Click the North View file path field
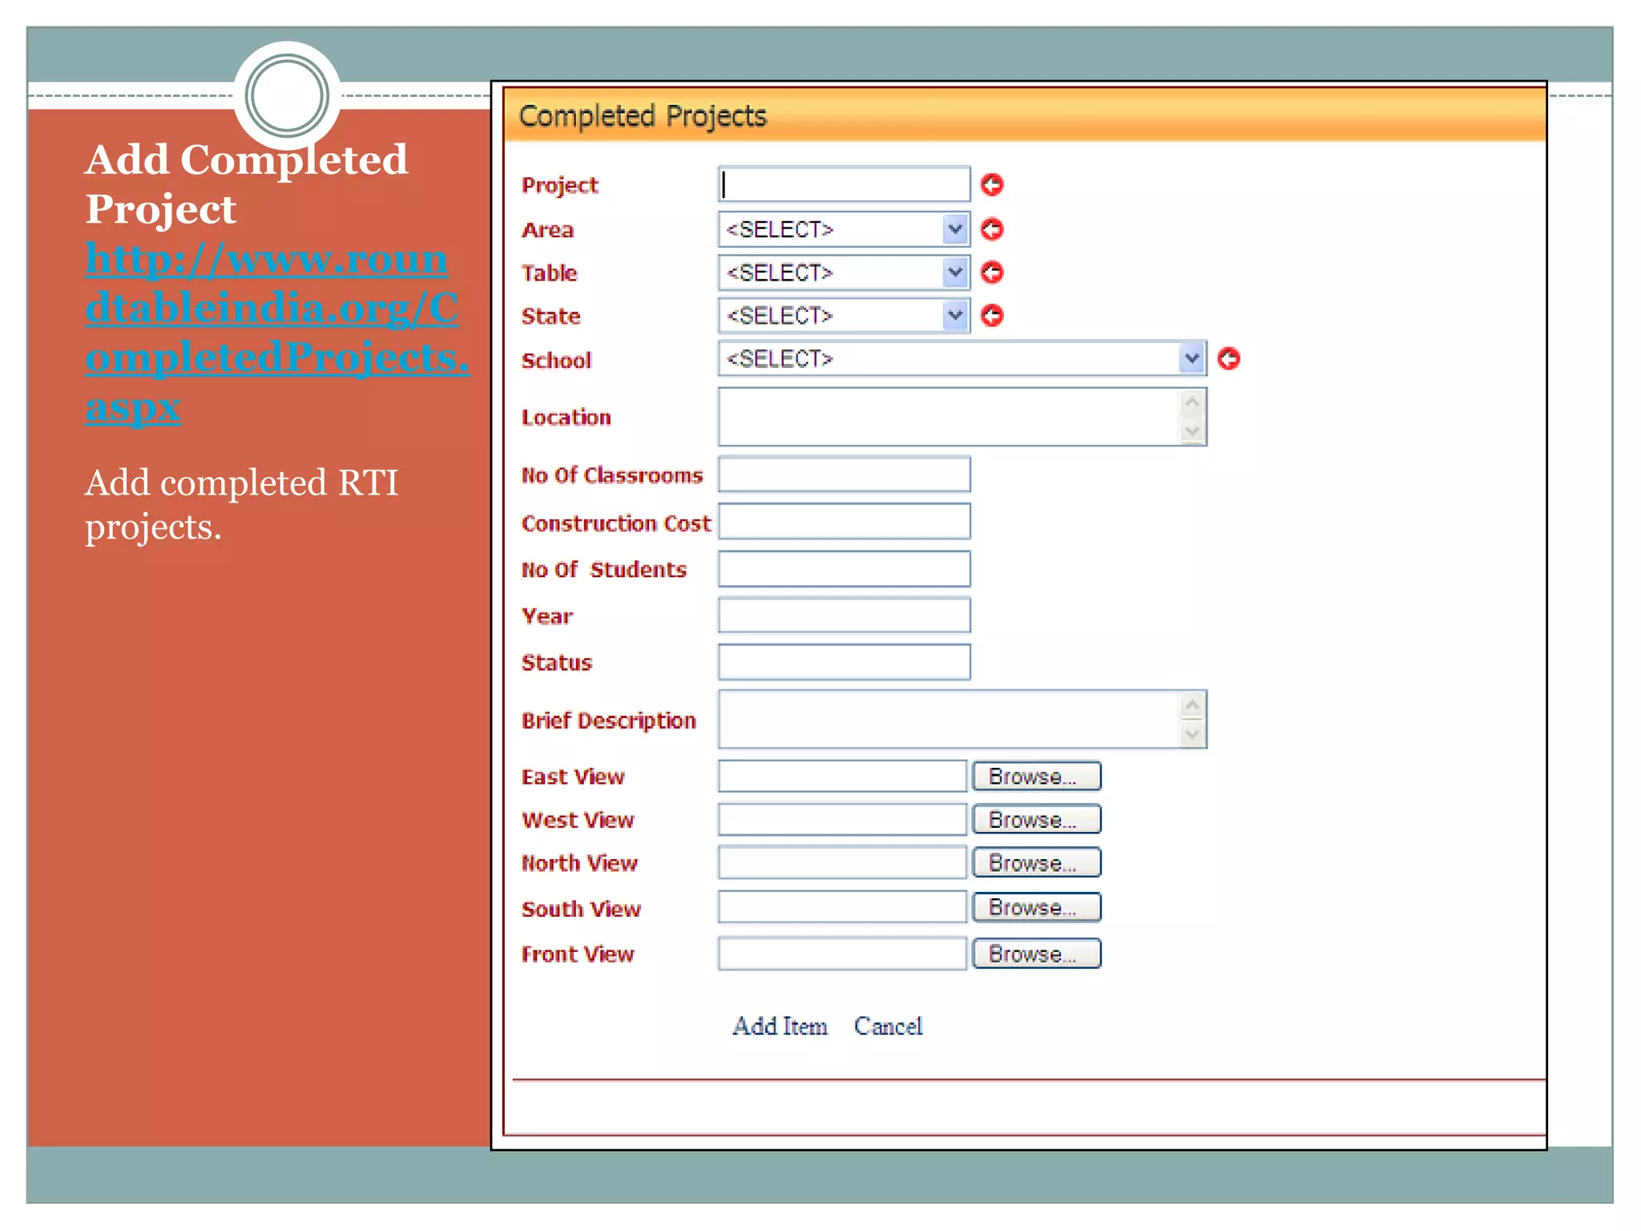The image size is (1641, 1231). click(842, 862)
